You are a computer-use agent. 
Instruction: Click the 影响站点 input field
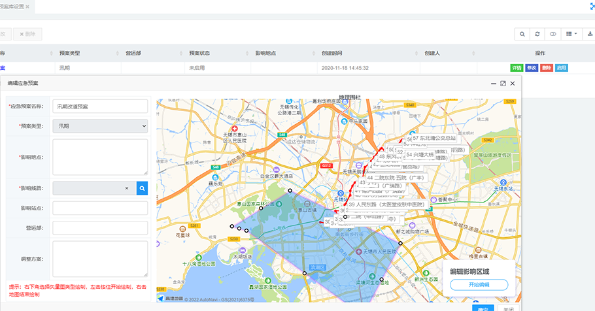(x=100, y=208)
